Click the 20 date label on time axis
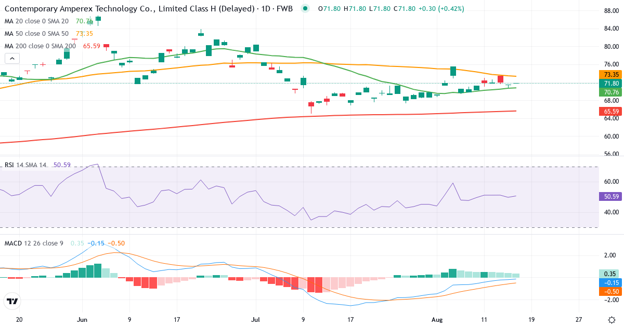The width and height of the screenshot is (624, 327). click(x=19, y=320)
